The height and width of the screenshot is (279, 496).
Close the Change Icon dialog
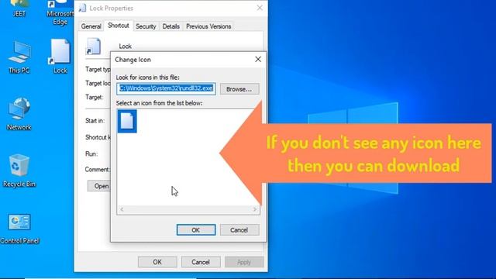258,59
